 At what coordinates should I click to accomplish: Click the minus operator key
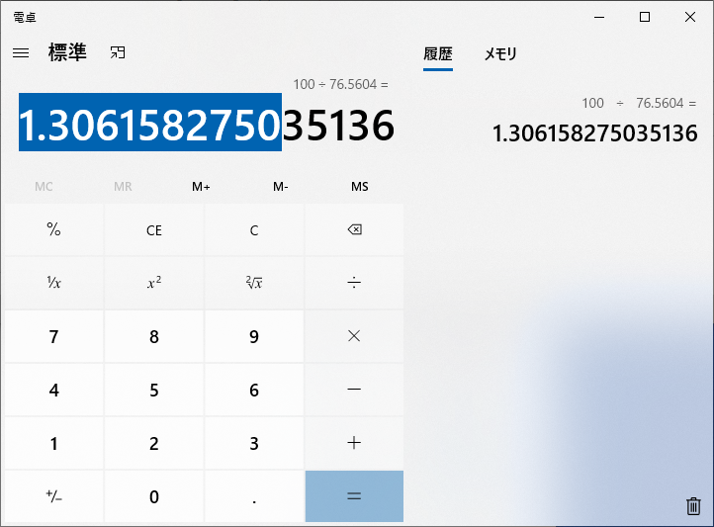click(x=354, y=390)
